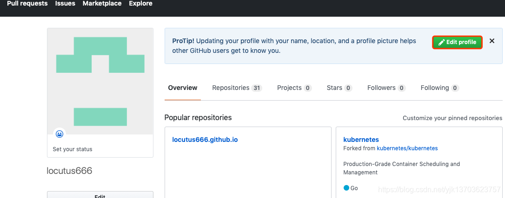The width and height of the screenshot is (505, 198).
Task: Open the profile avatar image
Action: pyautogui.click(x=100, y=81)
